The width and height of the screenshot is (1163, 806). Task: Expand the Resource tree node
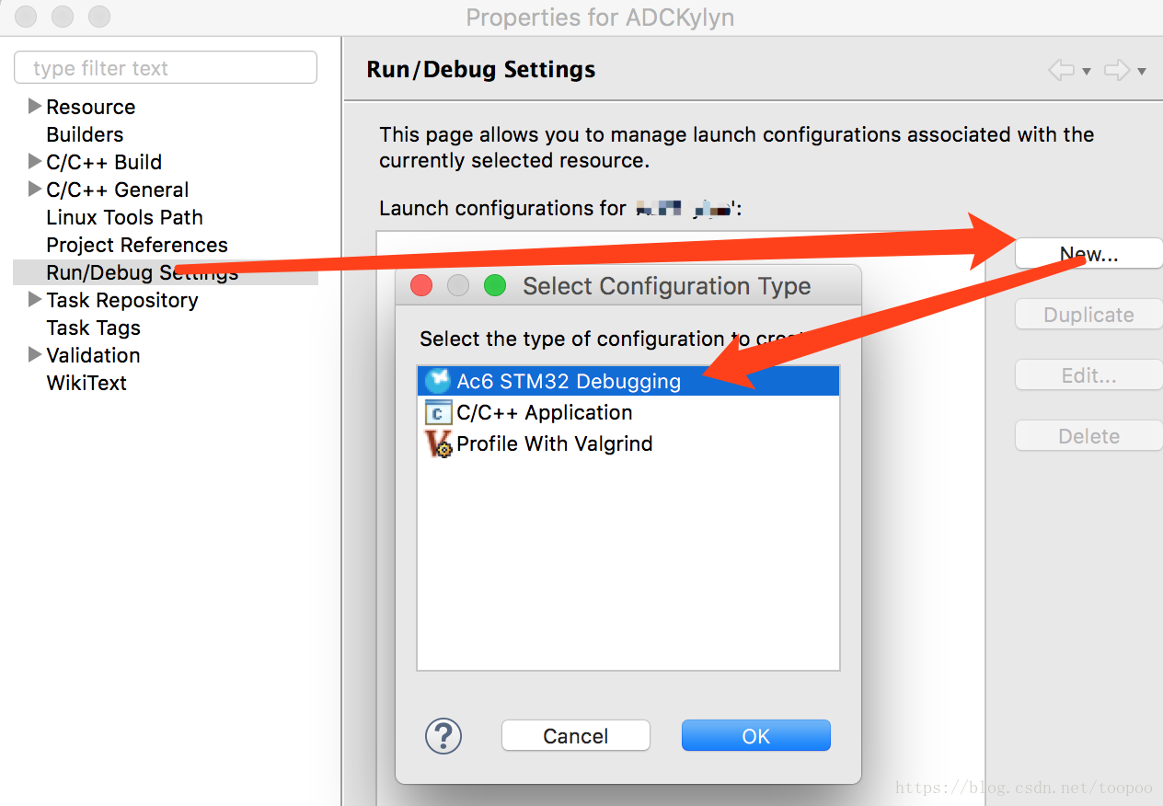tap(35, 106)
